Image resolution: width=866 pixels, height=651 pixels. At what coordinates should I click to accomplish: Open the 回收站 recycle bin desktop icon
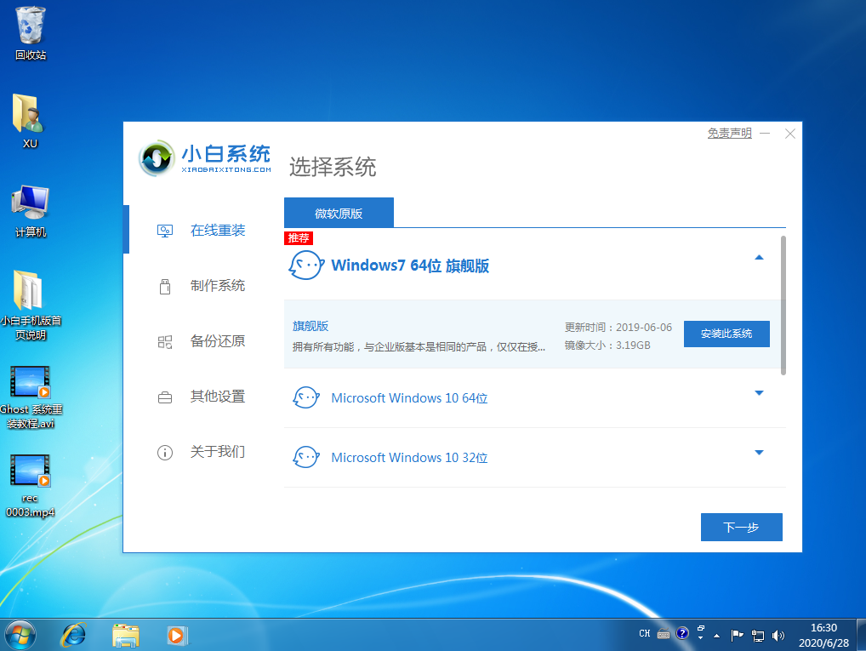(x=31, y=27)
